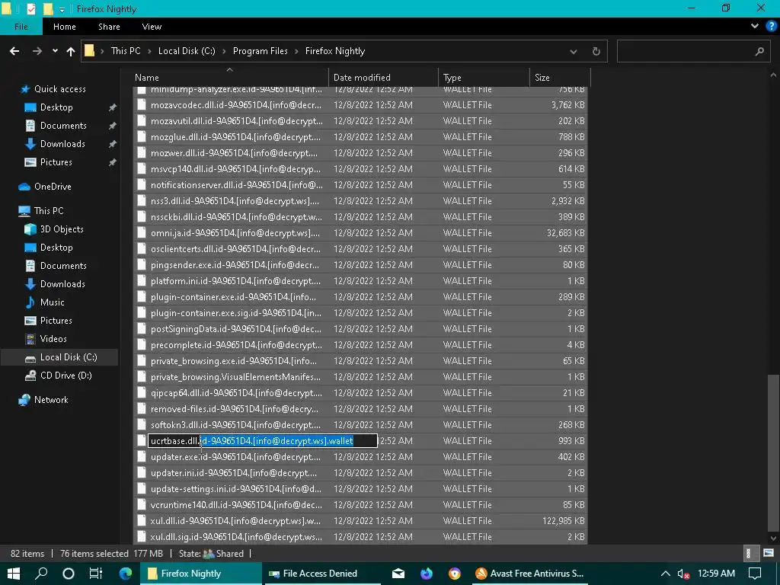Open Videos folder in sidebar
This screenshot has width=780, height=585.
coord(53,339)
